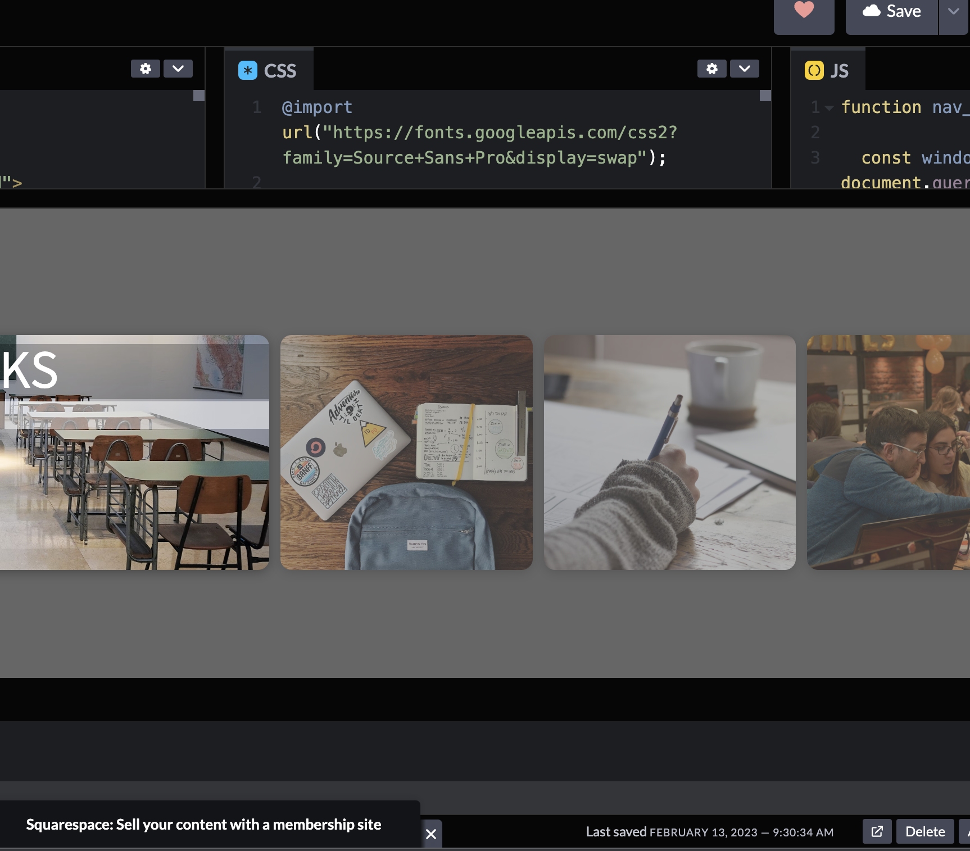Image resolution: width=970 pixels, height=851 pixels.
Task: Open CSS panel settings gear
Action: [712, 69]
